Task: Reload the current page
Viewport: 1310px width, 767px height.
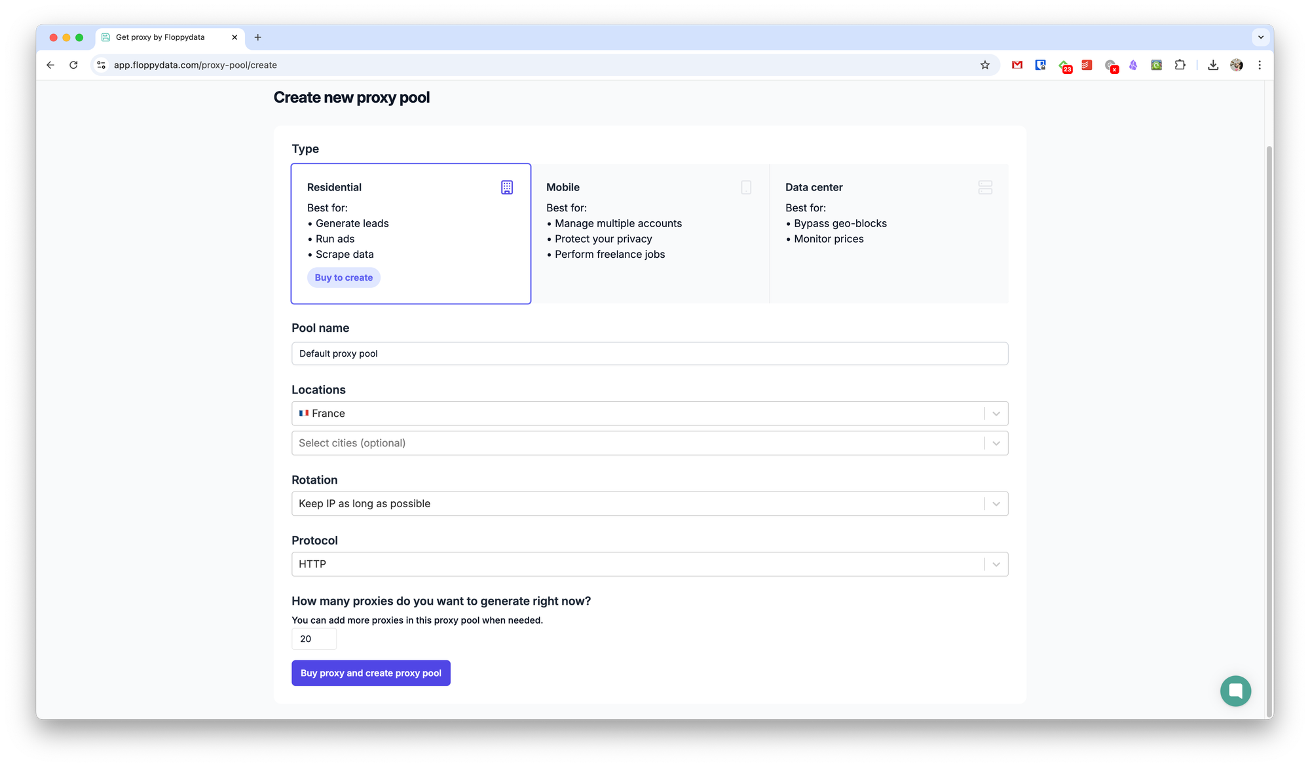Action: coord(73,65)
